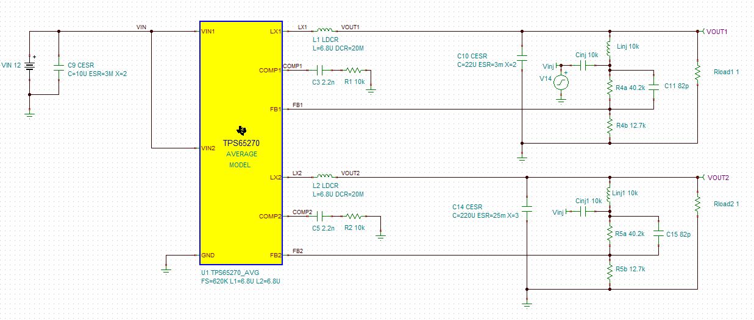The width and height of the screenshot is (754, 320).
Task: Click the Cinj1 capacitor symbol
Action: tap(583, 211)
